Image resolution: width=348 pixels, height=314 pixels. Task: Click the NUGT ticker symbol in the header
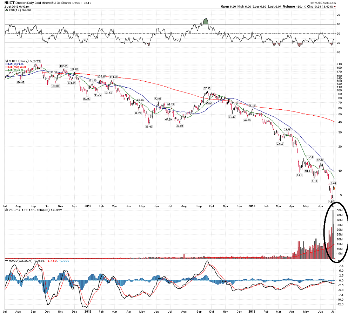[9, 3]
